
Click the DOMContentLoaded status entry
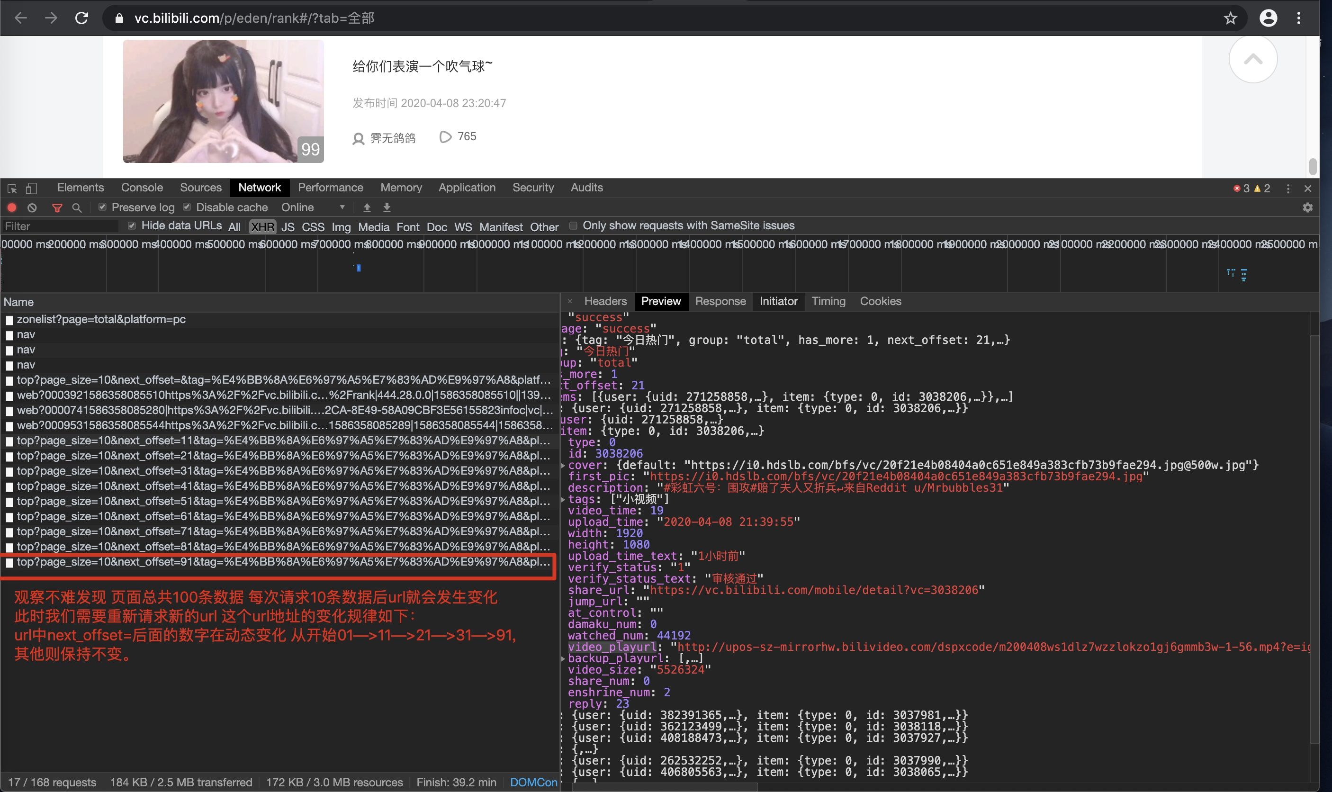533,783
